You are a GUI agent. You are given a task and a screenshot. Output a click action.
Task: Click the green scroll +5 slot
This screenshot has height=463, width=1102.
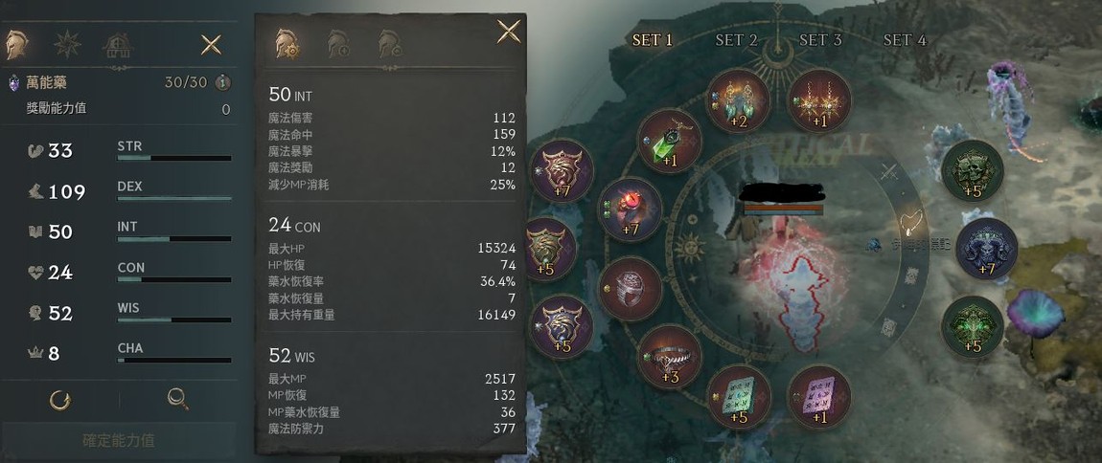[x=738, y=396]
